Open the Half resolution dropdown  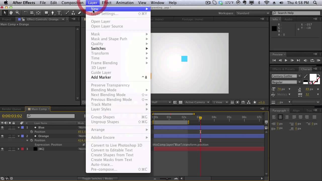pos(162,102)
